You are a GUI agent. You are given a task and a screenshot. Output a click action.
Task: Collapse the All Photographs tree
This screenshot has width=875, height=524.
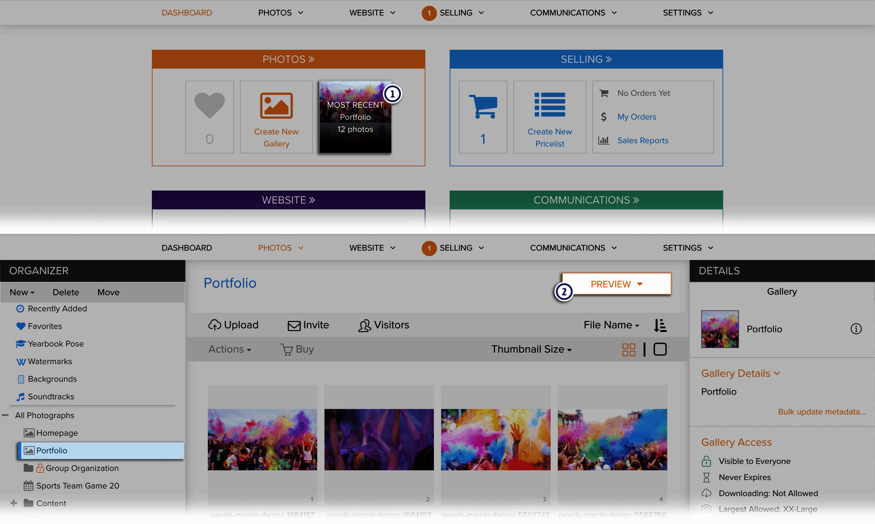coord(5,415)
